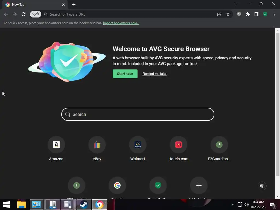Open the Walmart shortcut

138,145
